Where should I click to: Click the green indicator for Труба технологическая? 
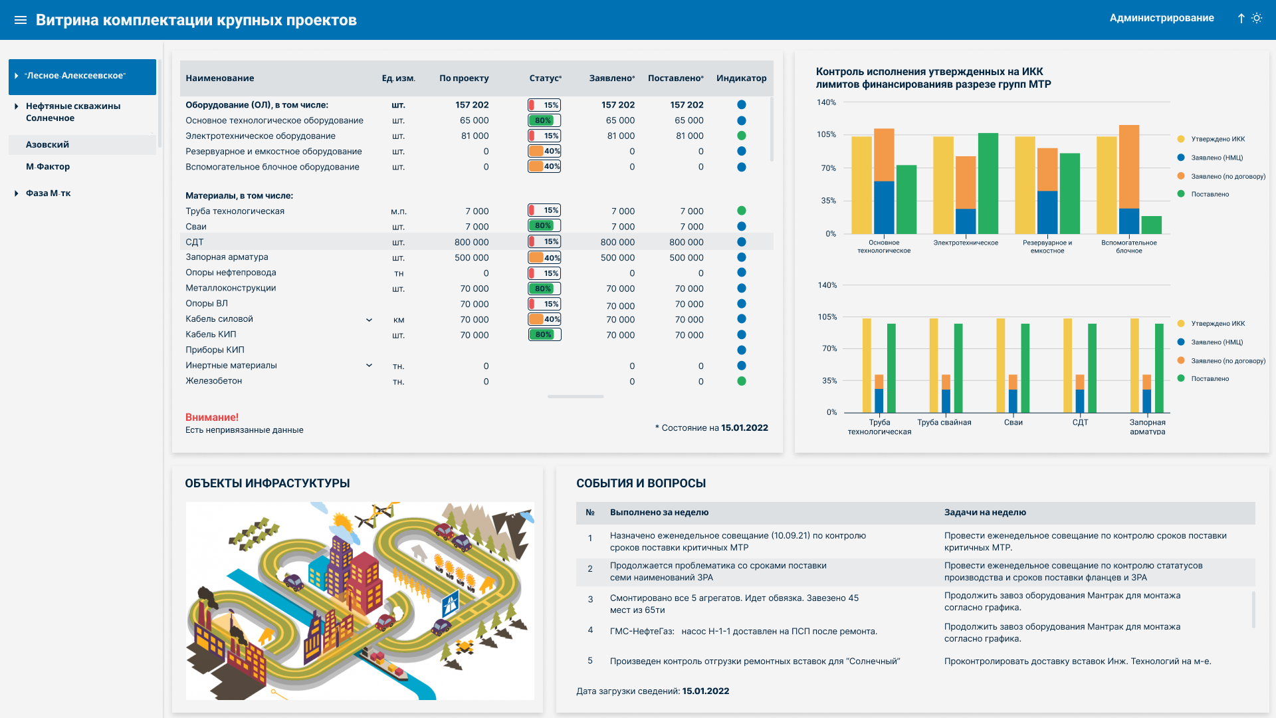point(742,211)
